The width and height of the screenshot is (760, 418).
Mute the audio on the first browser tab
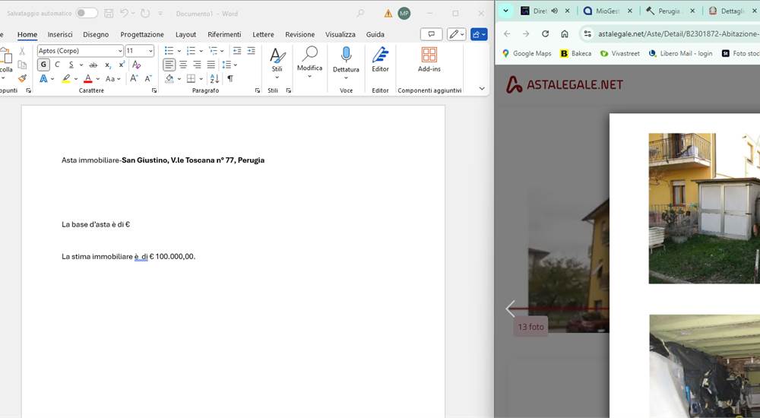click(x=555, y=11)
